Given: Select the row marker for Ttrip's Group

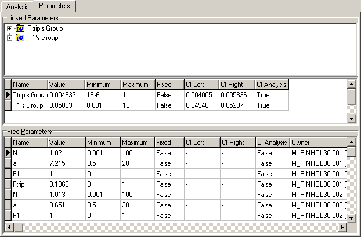Looking at the screenshot, I should tap(8, 95).
